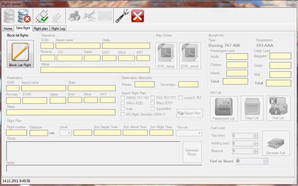Viewport: 298px width, 186px height.
Task: Select the New flight tab
Action: [23, 28]
